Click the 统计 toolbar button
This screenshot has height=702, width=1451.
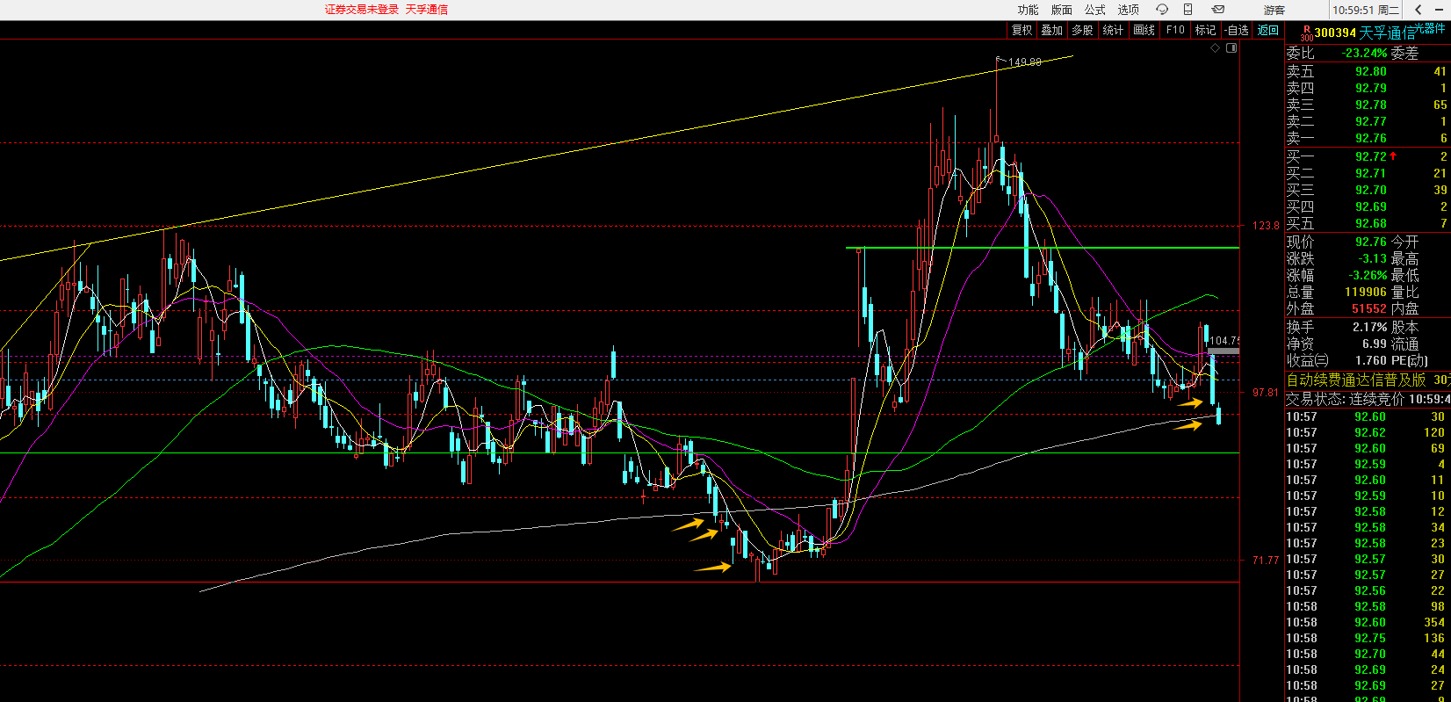coord(1113,30)
